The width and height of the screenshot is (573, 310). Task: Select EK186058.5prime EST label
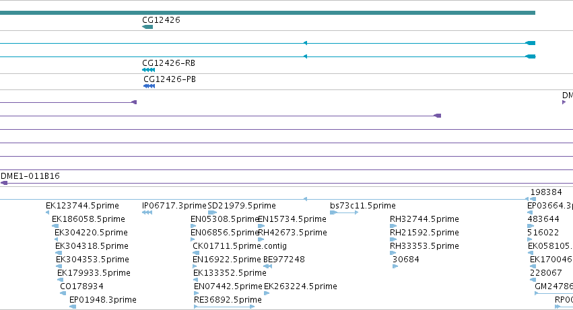(88, 219)
